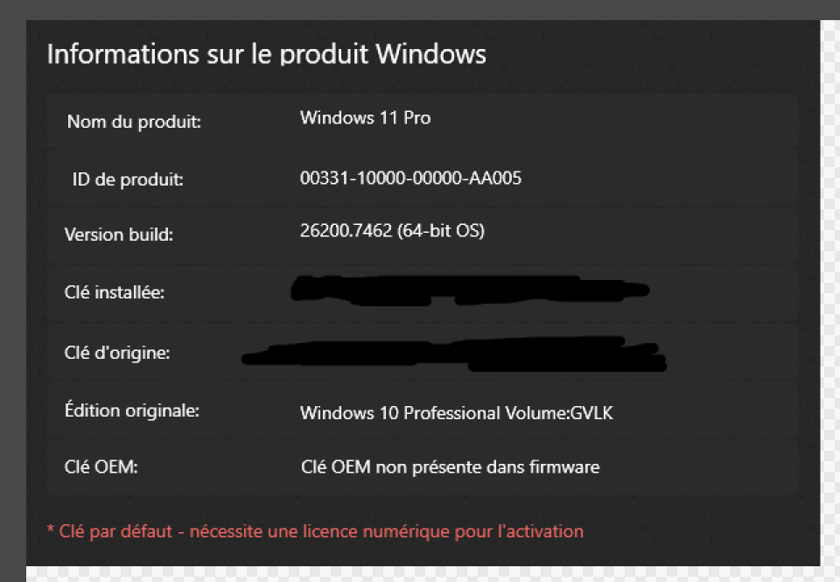Viewport: 840px width, 582px height.
Task: Click "Clé OEM non présente dans firmware" text
Action: 451,466
